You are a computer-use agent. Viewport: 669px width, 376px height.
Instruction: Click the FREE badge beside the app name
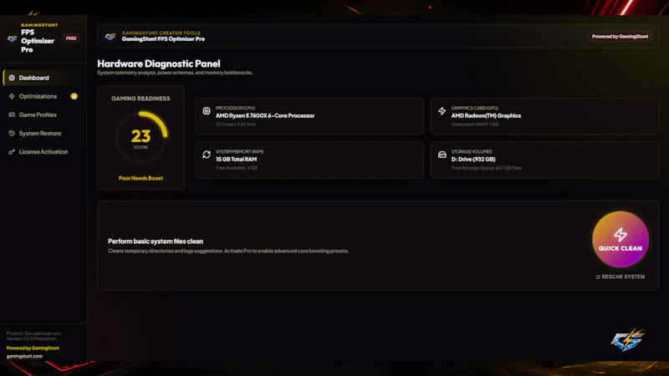(x=71, y=38)
